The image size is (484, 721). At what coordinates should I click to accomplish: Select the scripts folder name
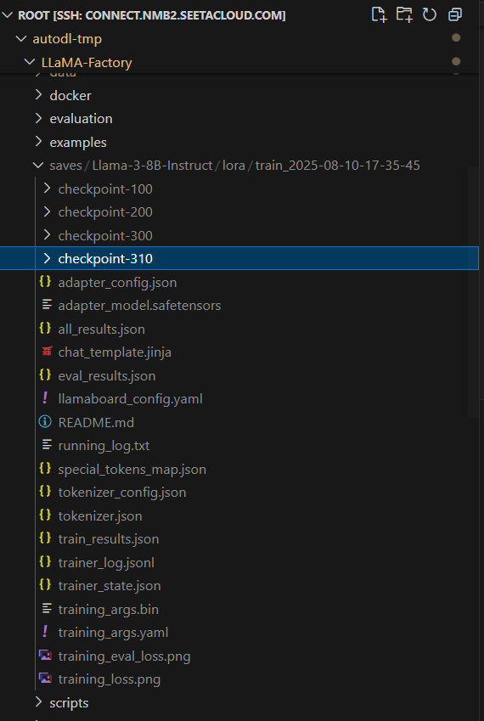coord(69,703)
